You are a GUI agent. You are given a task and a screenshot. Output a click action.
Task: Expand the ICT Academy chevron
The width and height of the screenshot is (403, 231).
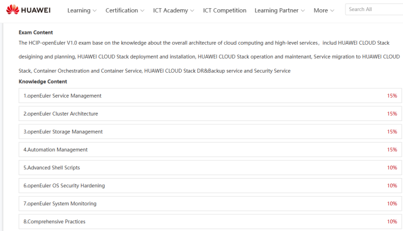tap(192, 11)
